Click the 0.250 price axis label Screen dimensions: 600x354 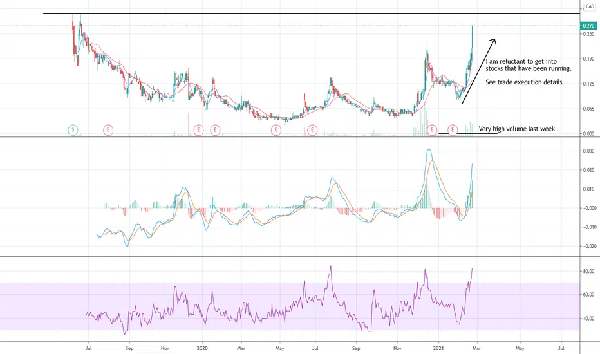[x=588, y=34]
